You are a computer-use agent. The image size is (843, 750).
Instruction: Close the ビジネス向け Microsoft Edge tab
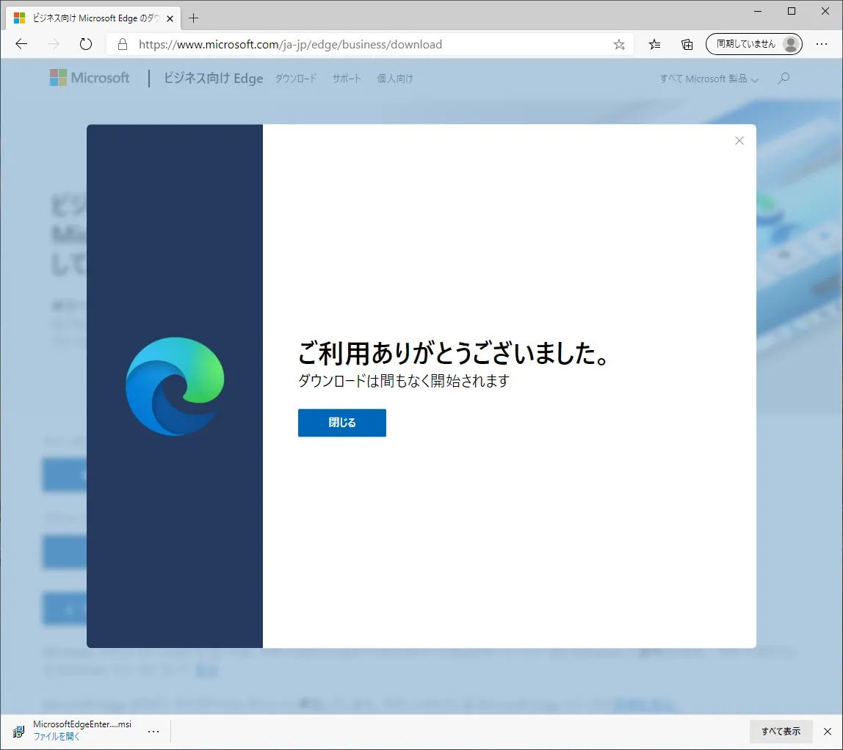coord(170,18)
